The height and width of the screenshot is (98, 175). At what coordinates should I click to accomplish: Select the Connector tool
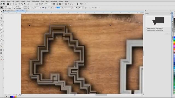[1, 46]
